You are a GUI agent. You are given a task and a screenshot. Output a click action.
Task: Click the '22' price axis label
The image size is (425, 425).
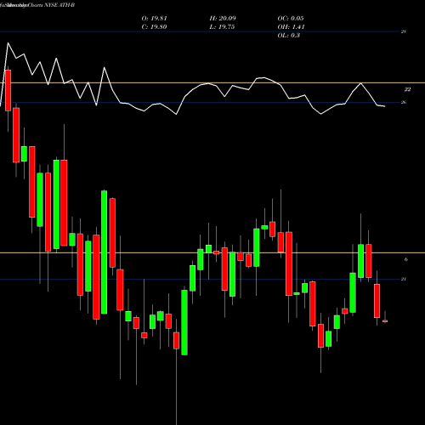point(407,89)
